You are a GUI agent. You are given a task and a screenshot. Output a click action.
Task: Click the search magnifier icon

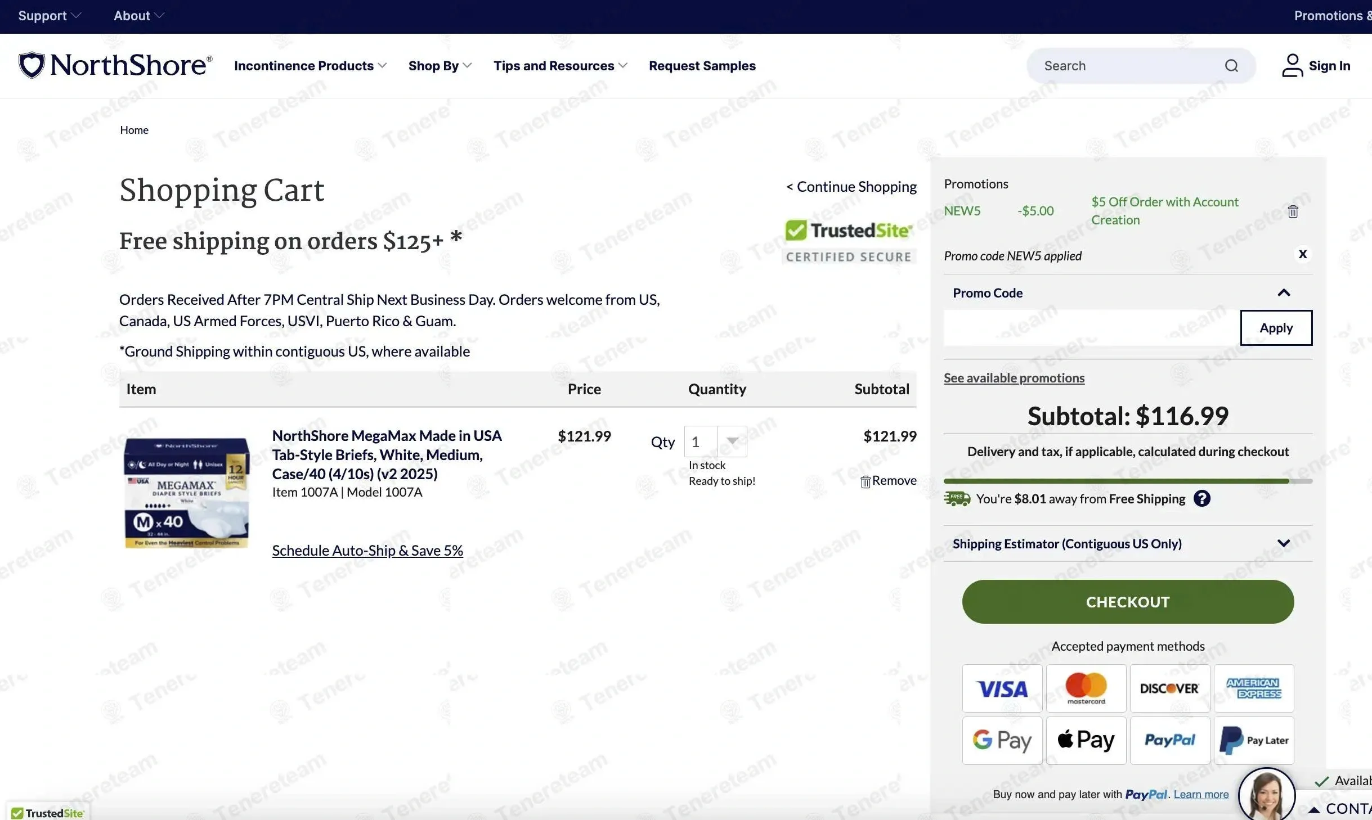[x=1231, y=66]
